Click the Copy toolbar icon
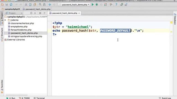This screenshot has height=99, width=177. click(x=30, y=5)
